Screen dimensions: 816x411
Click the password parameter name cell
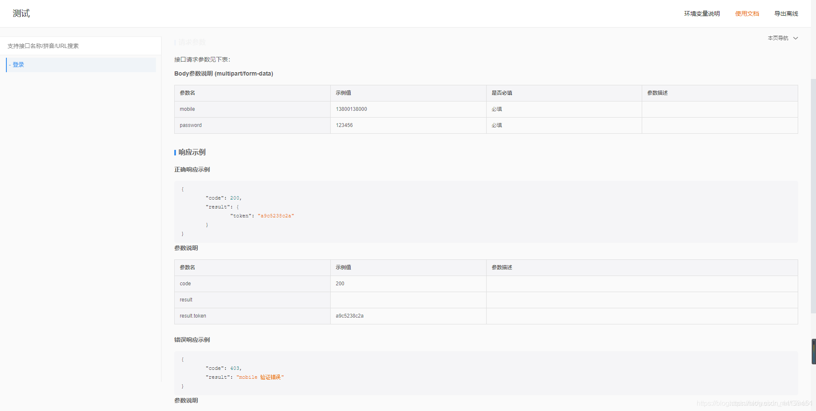pyautogui.click(x=252, y=125)
